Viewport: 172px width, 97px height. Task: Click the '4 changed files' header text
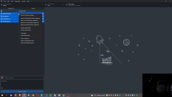22,11
